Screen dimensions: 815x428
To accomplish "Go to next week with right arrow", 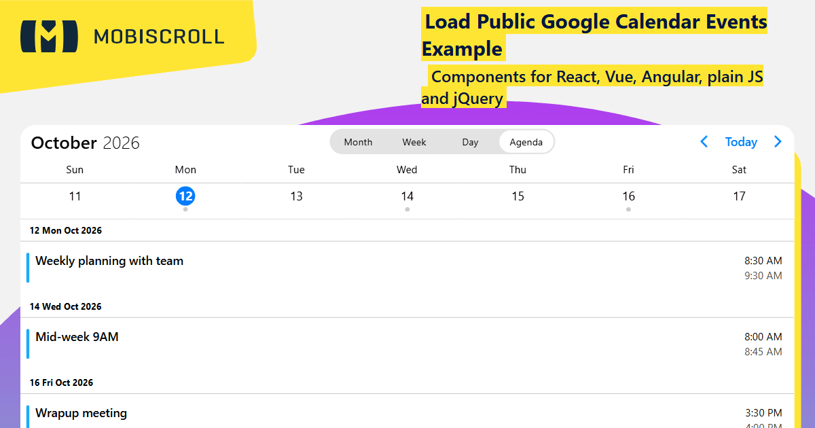I will coord(778,142).
